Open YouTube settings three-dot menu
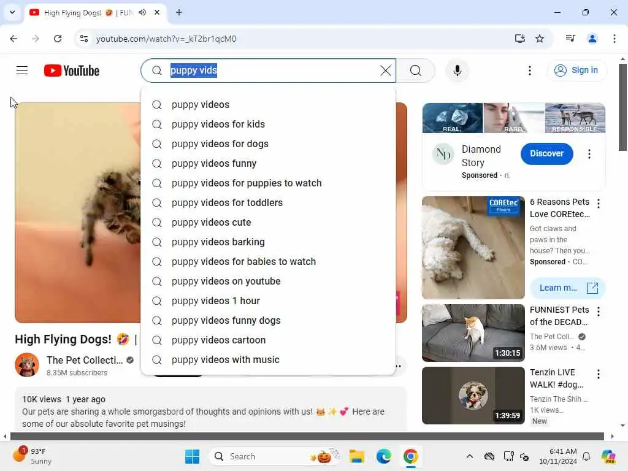 [529, 71]
